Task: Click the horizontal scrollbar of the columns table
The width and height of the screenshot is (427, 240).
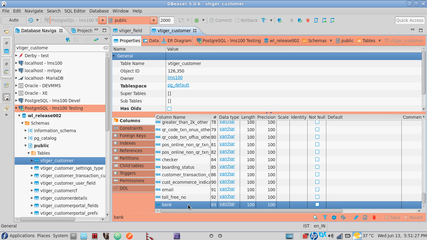Action: tap(251, 211)
